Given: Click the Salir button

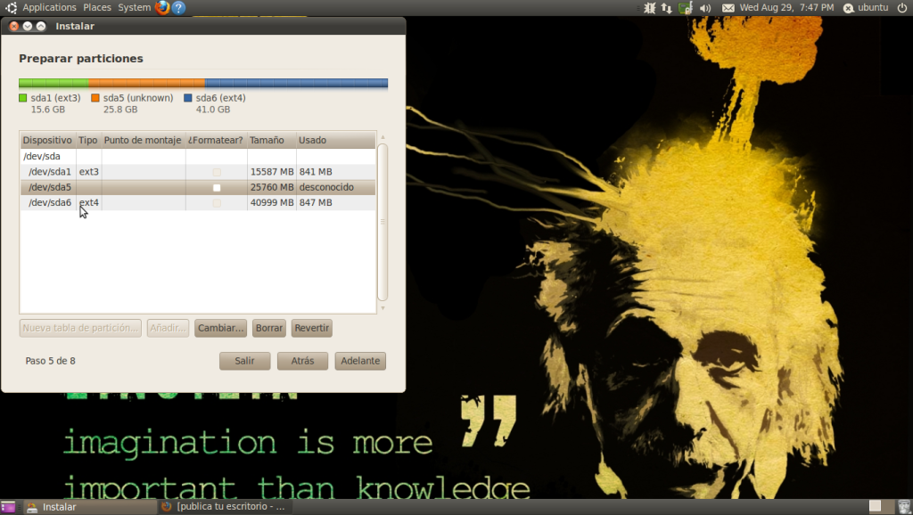Looking at the screenshot, I should pyautogui.click(x=244, y=361).
